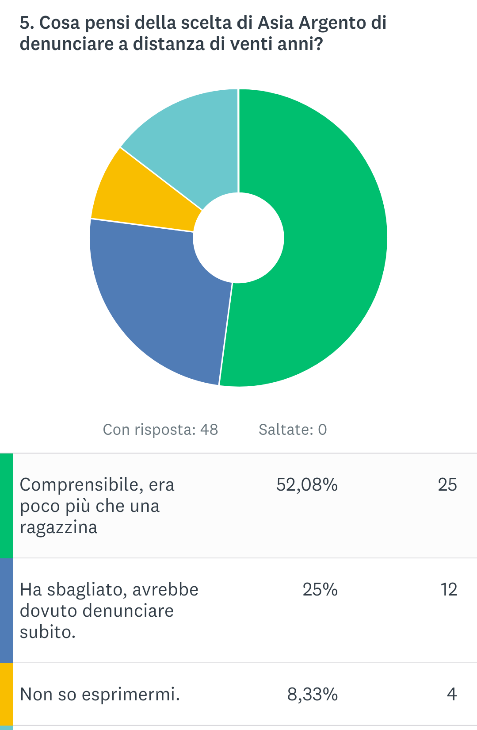The width and height of the screenshot is (477, 730).
Task: Select the 'Comprensibile, era poco più' answer label
Action: tap(97, 506)
